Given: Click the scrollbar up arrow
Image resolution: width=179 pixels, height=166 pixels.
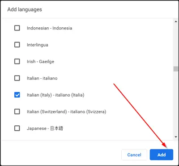Looking at the screenshot, I should click(176, 21).
